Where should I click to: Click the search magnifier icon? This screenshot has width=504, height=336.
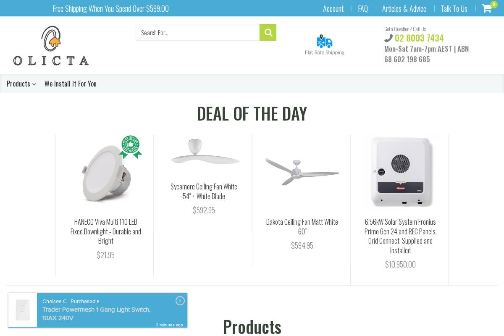pos(268,32)
